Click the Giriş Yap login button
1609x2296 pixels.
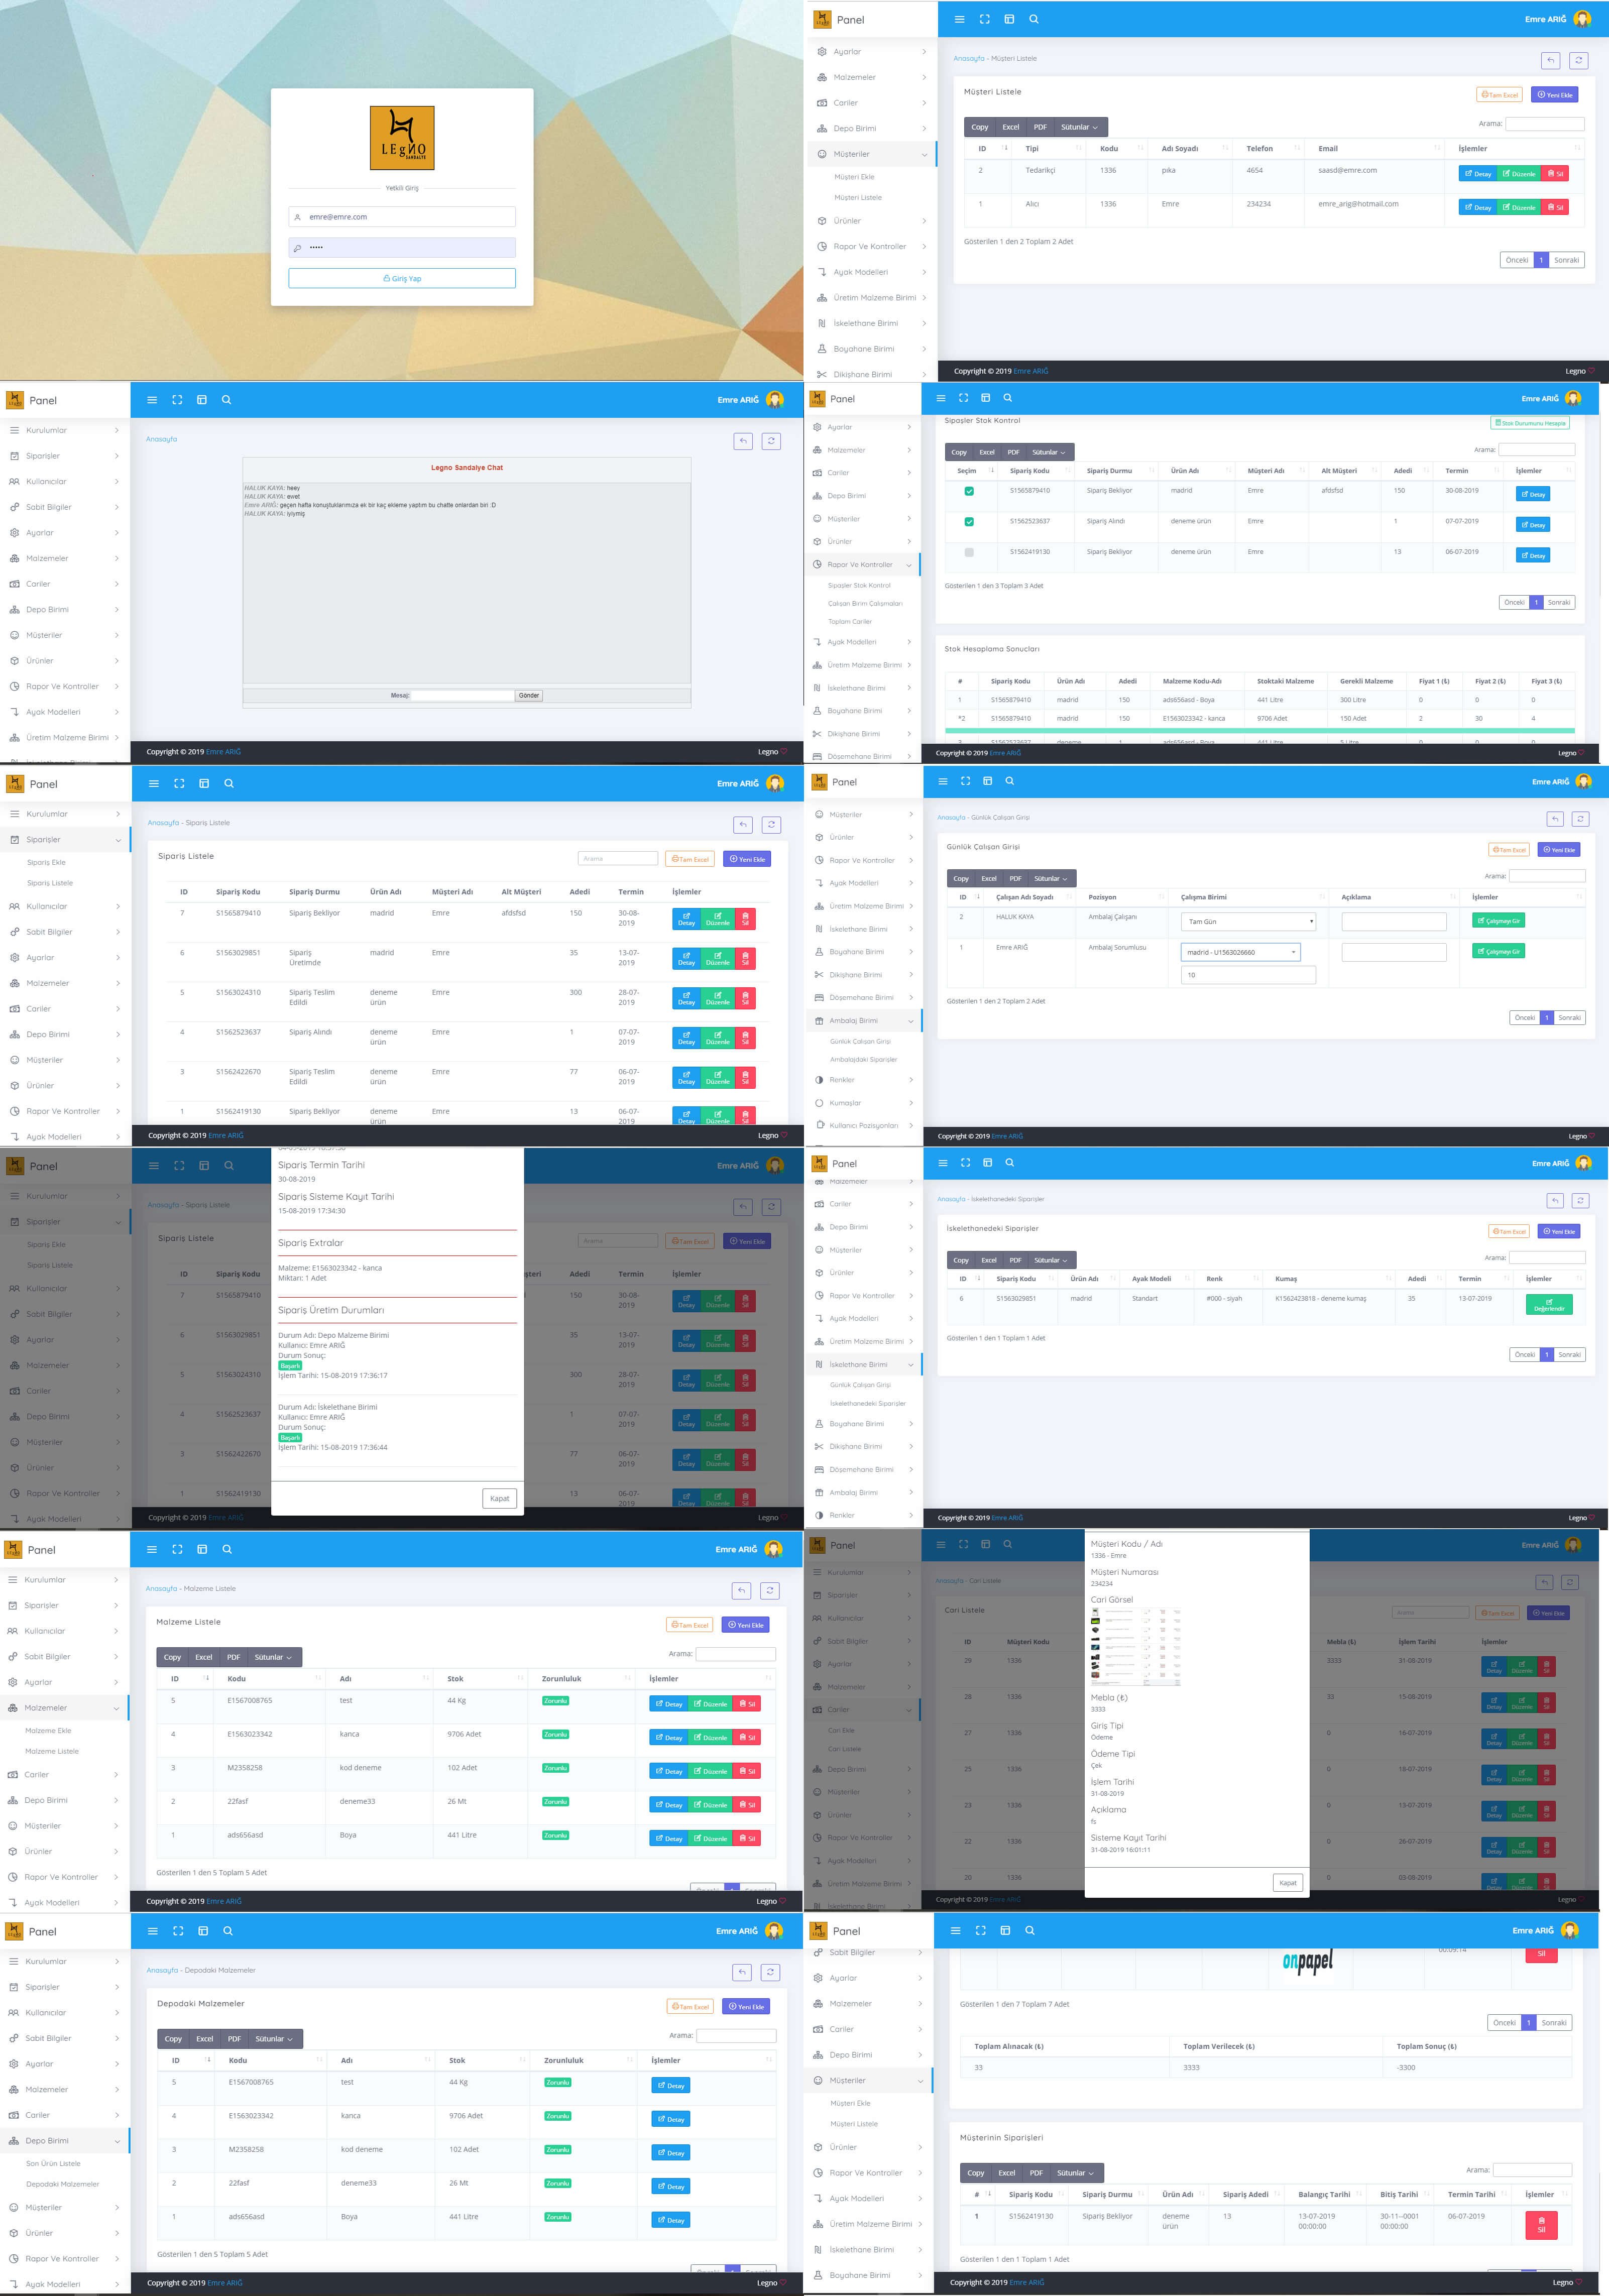[402, 278]
